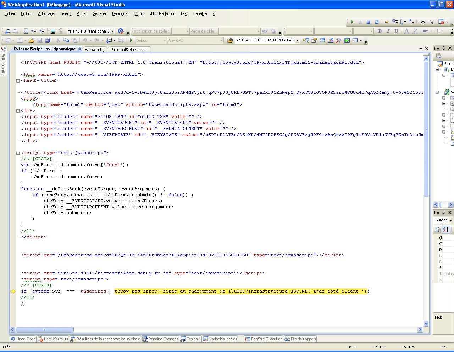Switch to the Web.config tab

click(94, 50)
